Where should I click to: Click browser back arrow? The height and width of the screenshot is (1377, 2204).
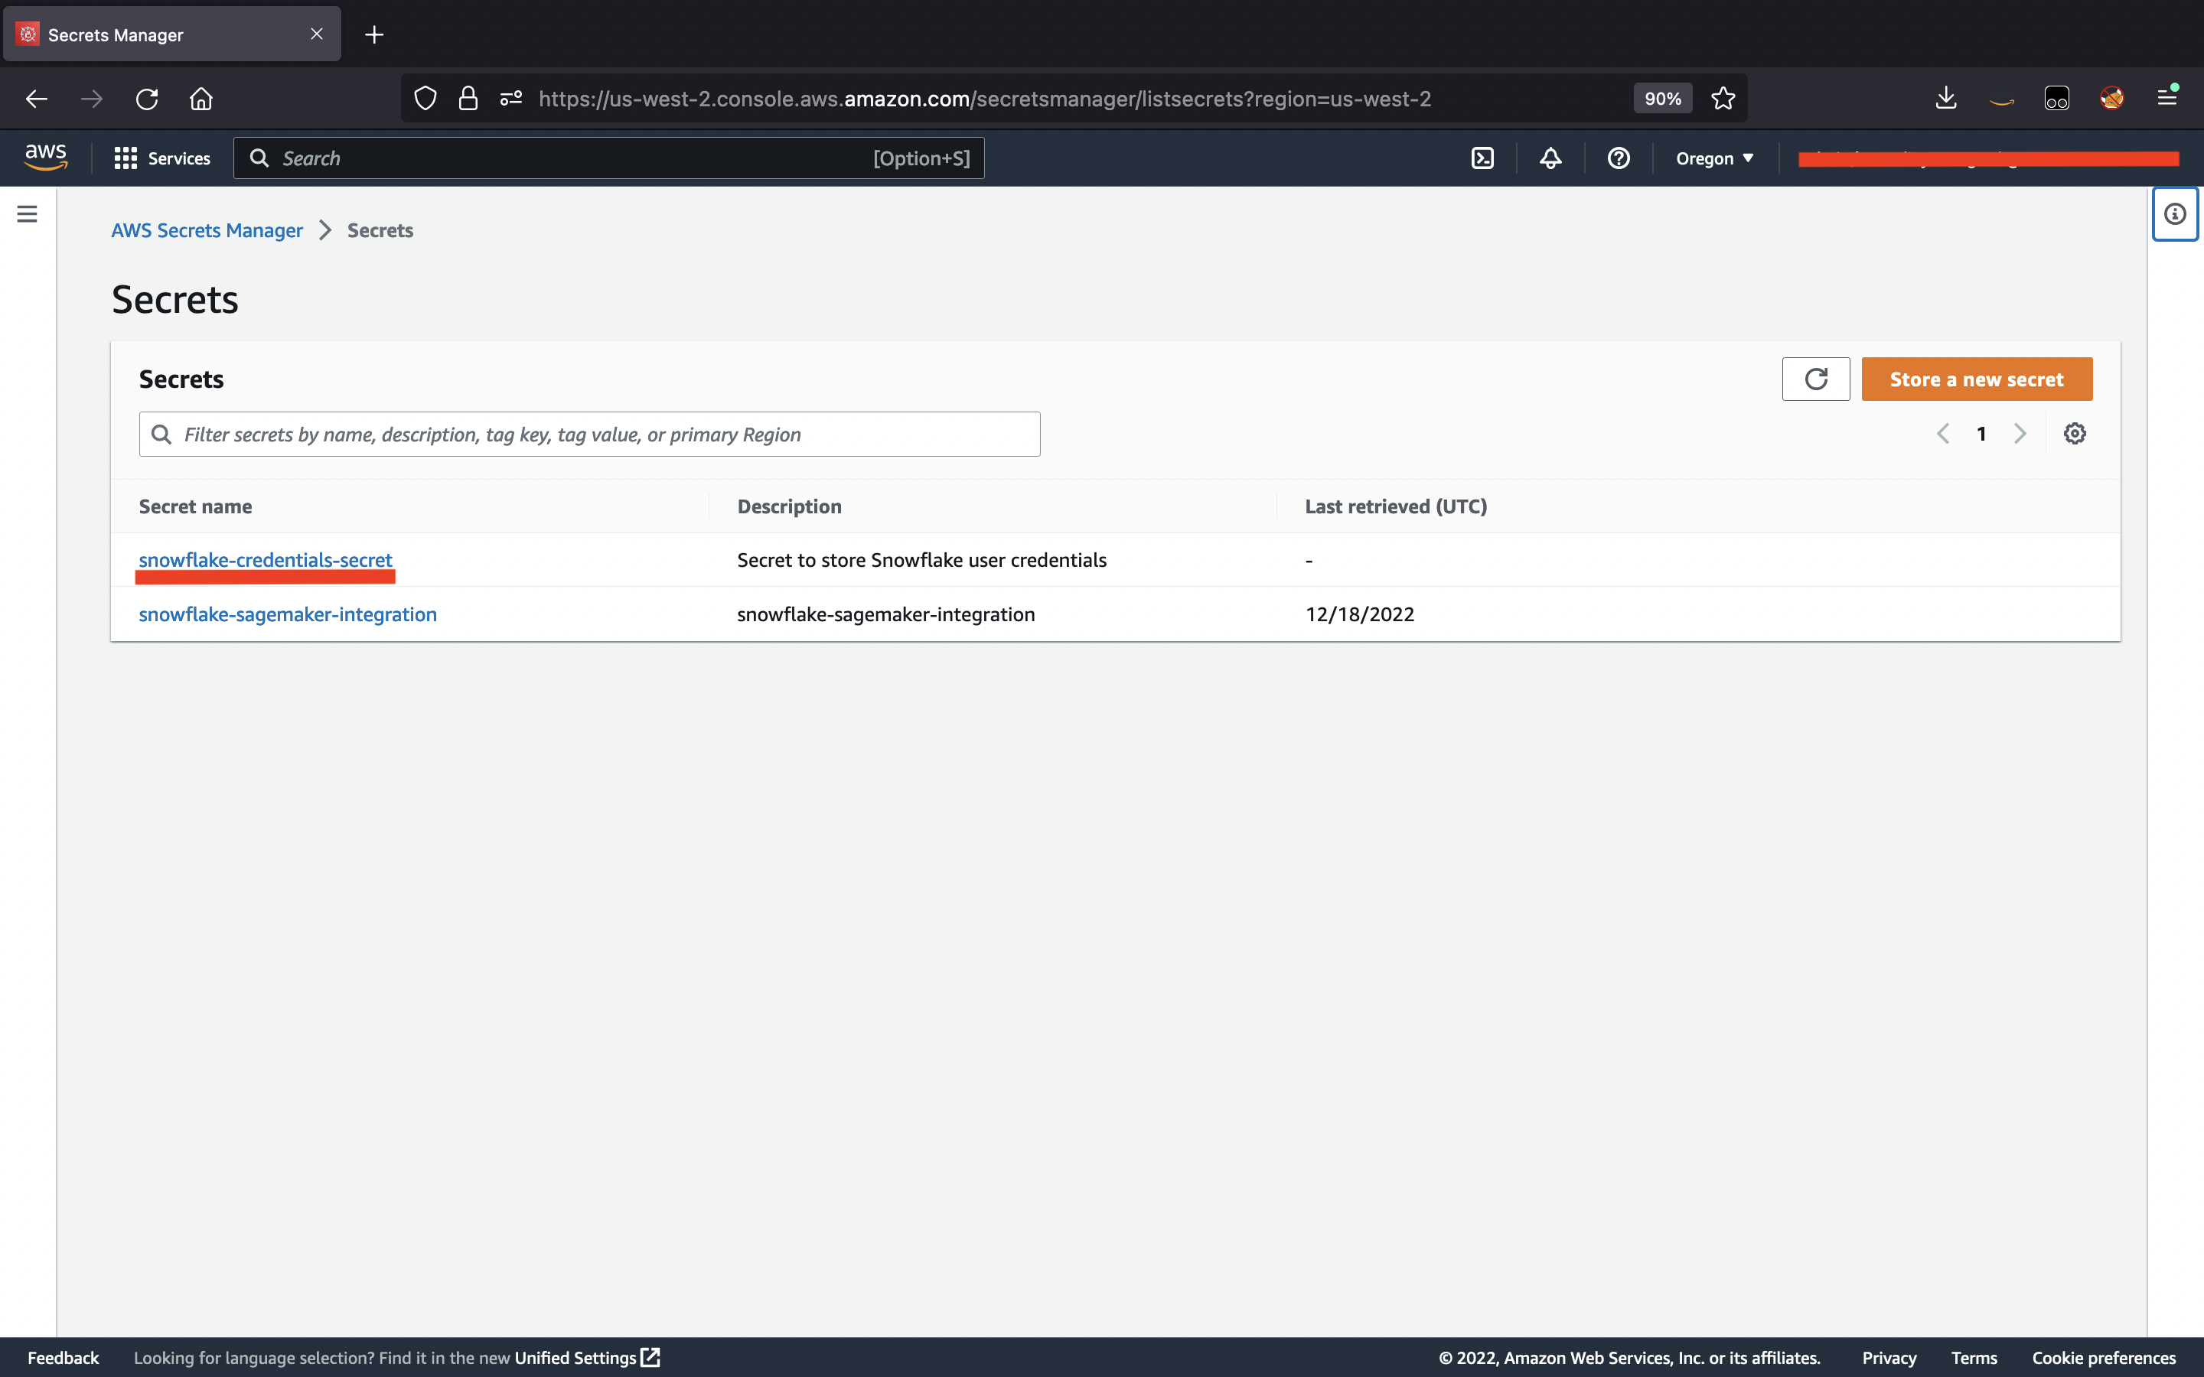pyautogui.click(x=37, y=99)
